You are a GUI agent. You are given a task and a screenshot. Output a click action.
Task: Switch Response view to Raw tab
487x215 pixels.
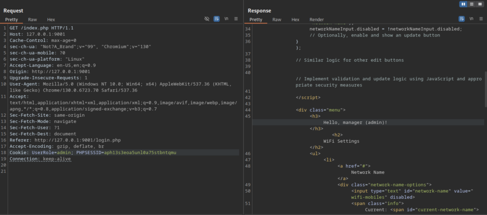click(277, 19)
